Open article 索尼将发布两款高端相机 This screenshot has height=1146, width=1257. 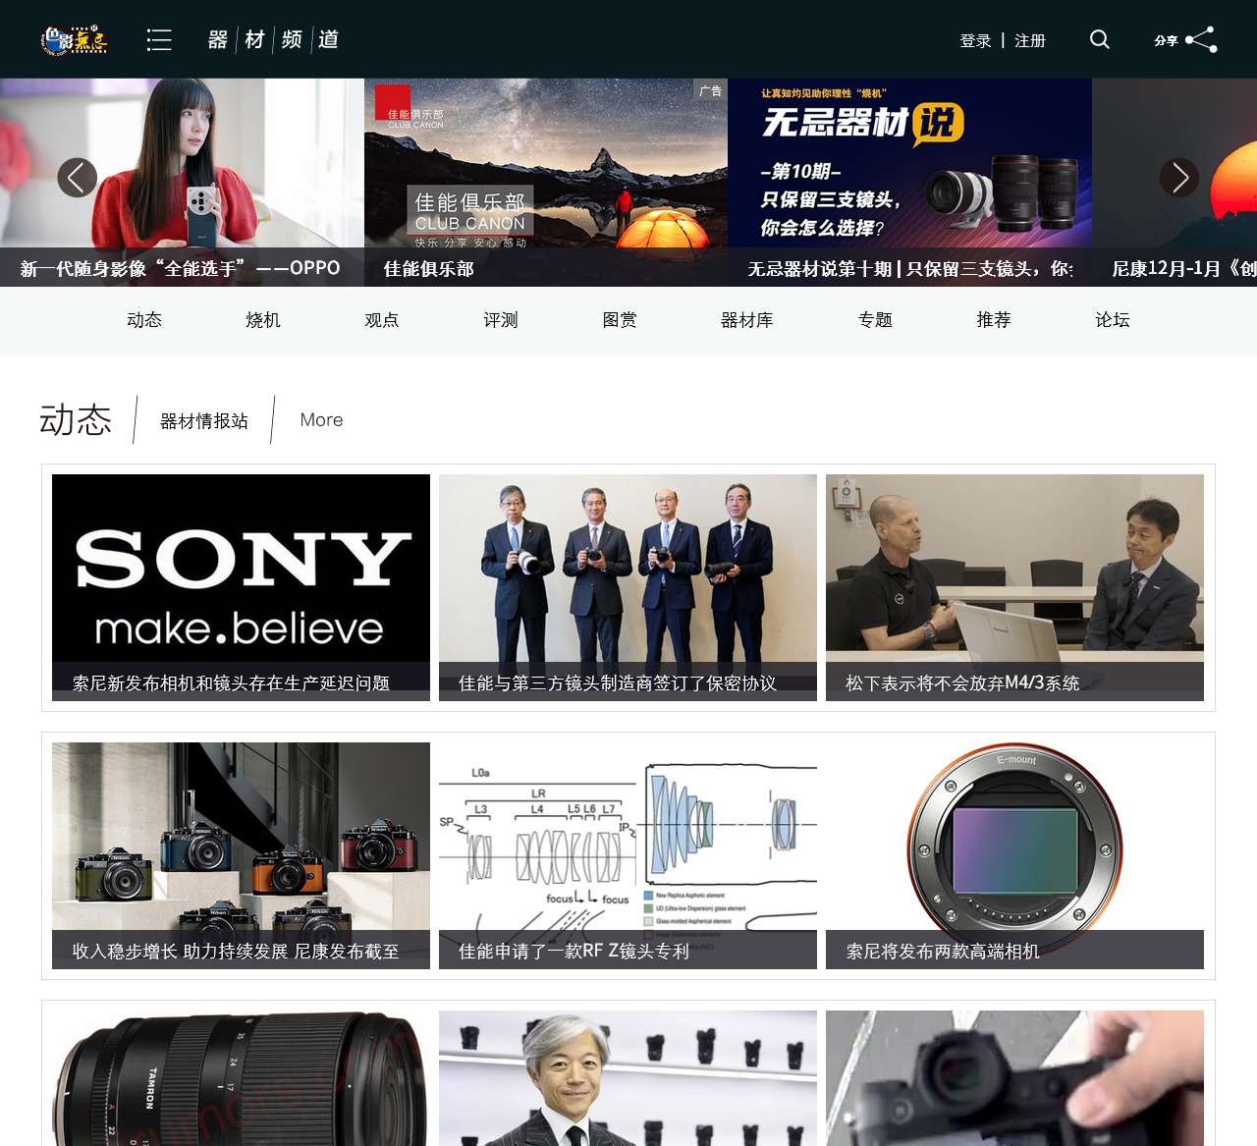click(x=1014, y=855)
